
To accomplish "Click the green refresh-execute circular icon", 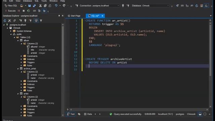I will click(x=29, y=11).
